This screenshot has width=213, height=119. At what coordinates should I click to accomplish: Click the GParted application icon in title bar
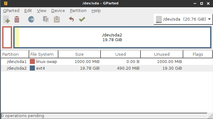(x=6, y=3)
